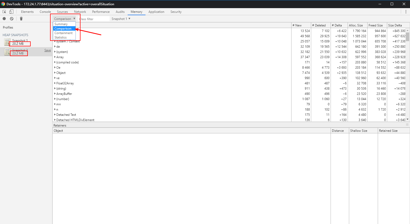Viewport: 410px width, 224px height.
Task: Expand the Float32Array row
Action: (55, 83)
